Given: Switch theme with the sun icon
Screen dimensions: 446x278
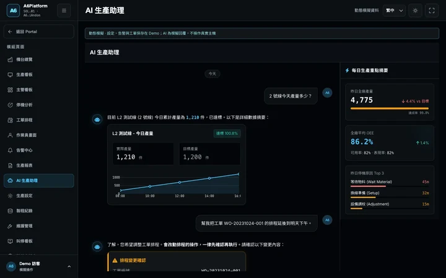Looking at the screenshot, I should 415,11.
